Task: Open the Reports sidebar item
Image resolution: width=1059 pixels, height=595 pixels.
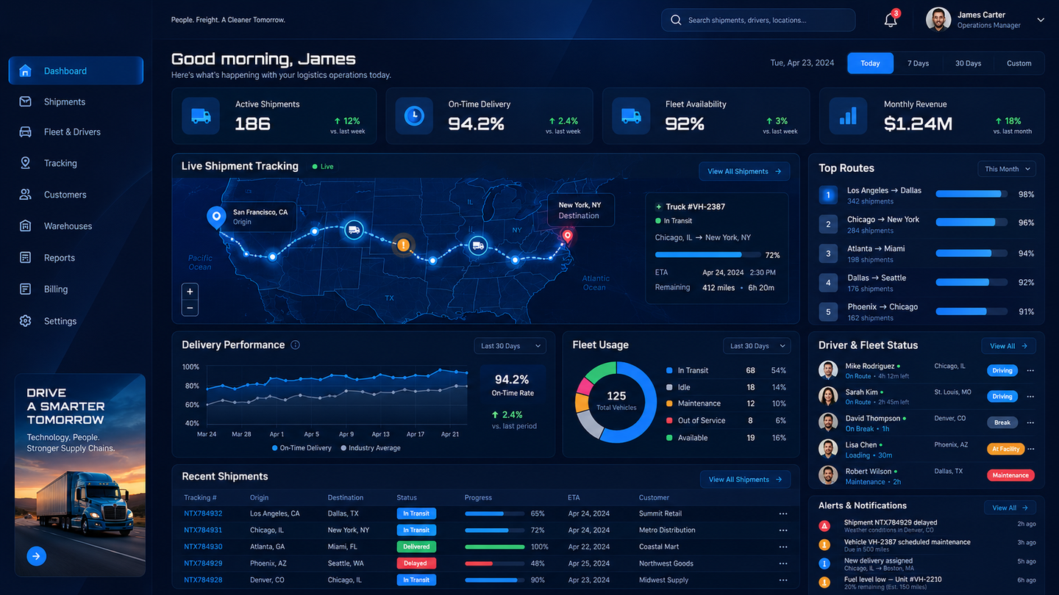Action: [x=76, y=258]
